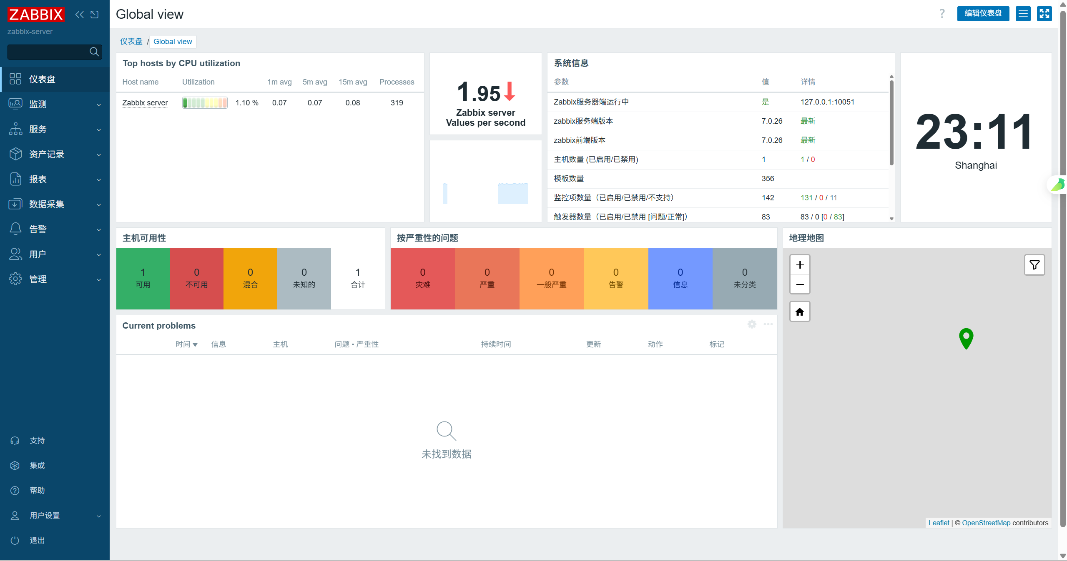This screenshot has height=561, width=1067.
Task: Open the OpenStreetMap attribution link
Action: coord(986,523)
